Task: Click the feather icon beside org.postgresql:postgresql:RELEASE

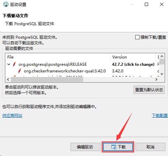Action: pos(14,64)
